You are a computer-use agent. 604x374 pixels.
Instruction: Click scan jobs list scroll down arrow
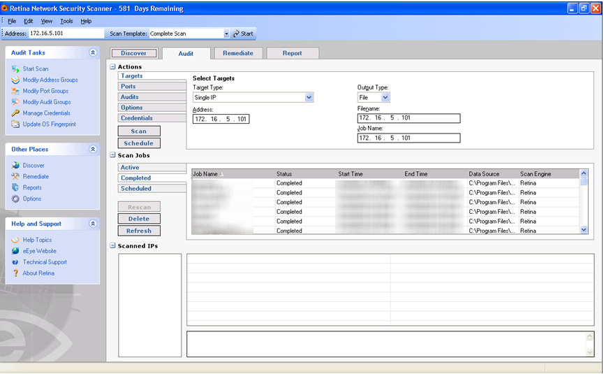click(584, 230)
